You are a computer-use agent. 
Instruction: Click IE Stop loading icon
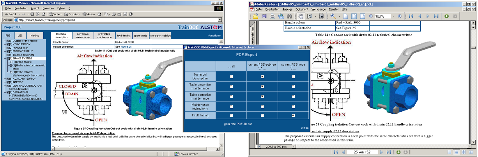(x=32, y=14)
